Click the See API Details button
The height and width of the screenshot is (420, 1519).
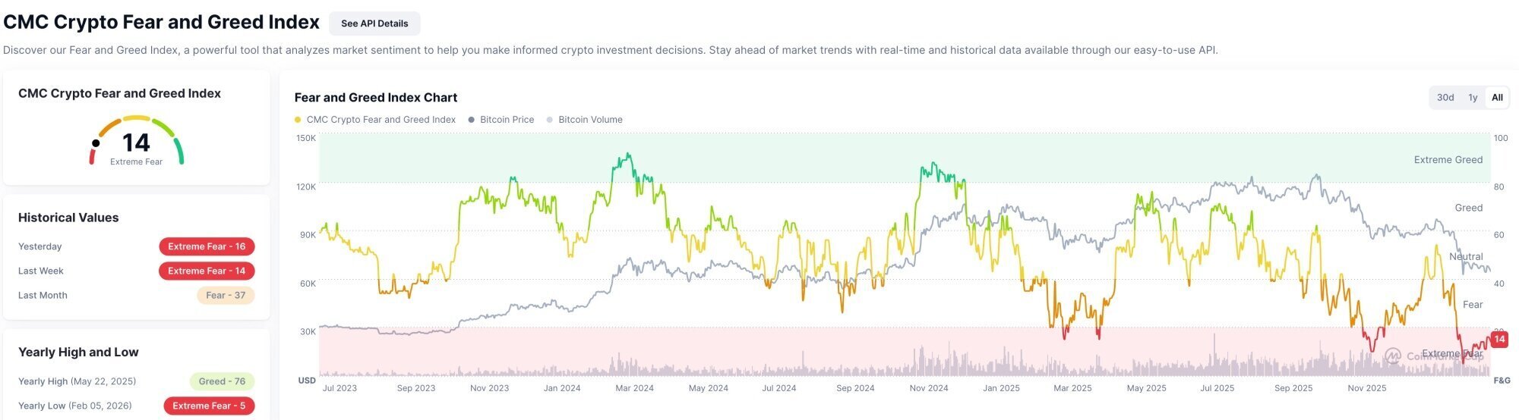click(x=374, y=24)
